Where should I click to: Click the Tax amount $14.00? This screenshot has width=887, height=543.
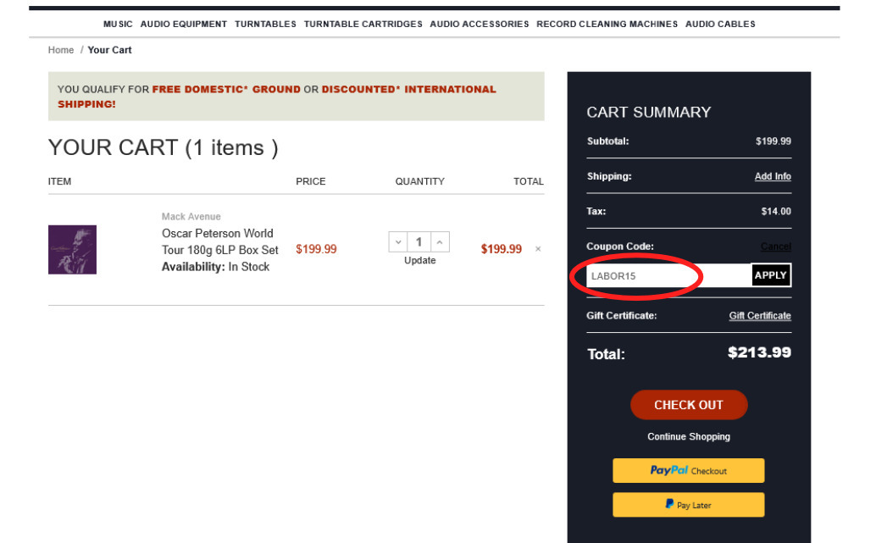776,212
